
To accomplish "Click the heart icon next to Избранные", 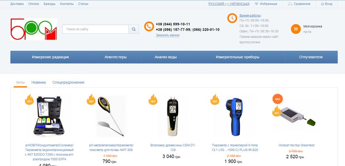I will tap(256, 4).
